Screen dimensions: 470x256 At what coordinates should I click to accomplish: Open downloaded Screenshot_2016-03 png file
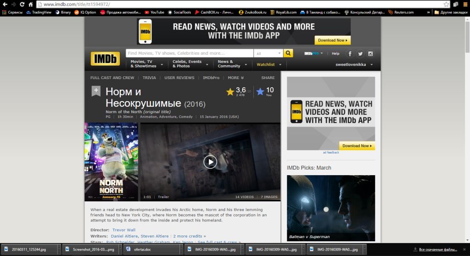tap(90, 250)
